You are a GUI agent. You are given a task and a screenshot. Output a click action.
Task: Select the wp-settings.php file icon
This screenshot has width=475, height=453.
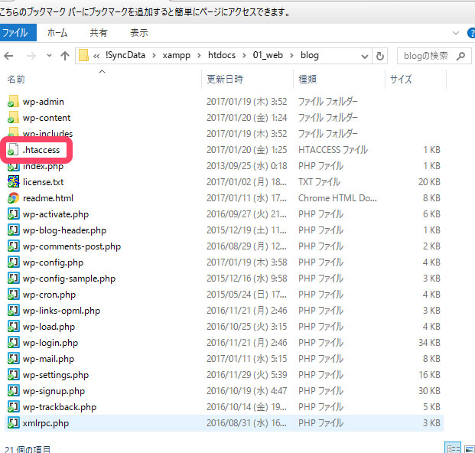(x=13, y=374)
